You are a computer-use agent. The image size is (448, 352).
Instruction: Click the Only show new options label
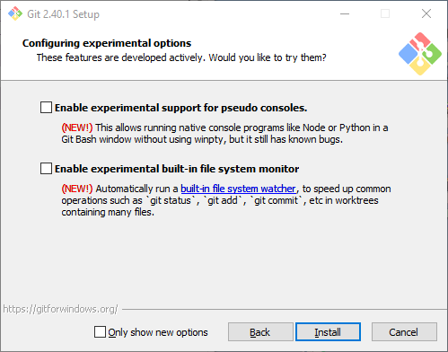click(158, 332)
